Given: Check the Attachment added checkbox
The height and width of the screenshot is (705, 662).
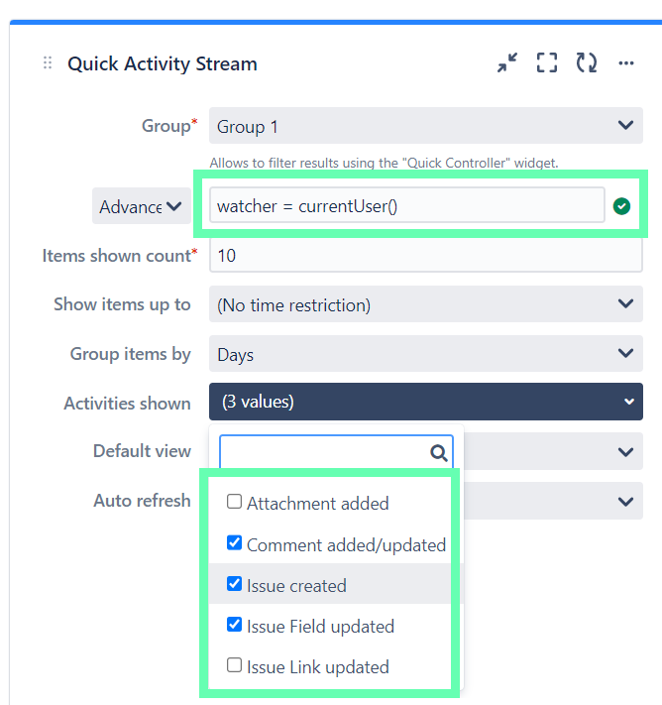Looking at the screenshot, I should 234,502.
